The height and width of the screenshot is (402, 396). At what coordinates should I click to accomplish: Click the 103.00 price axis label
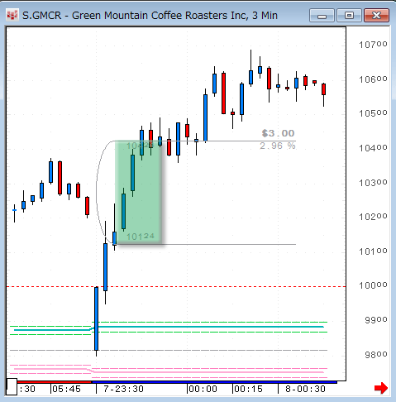click(373, 183)
